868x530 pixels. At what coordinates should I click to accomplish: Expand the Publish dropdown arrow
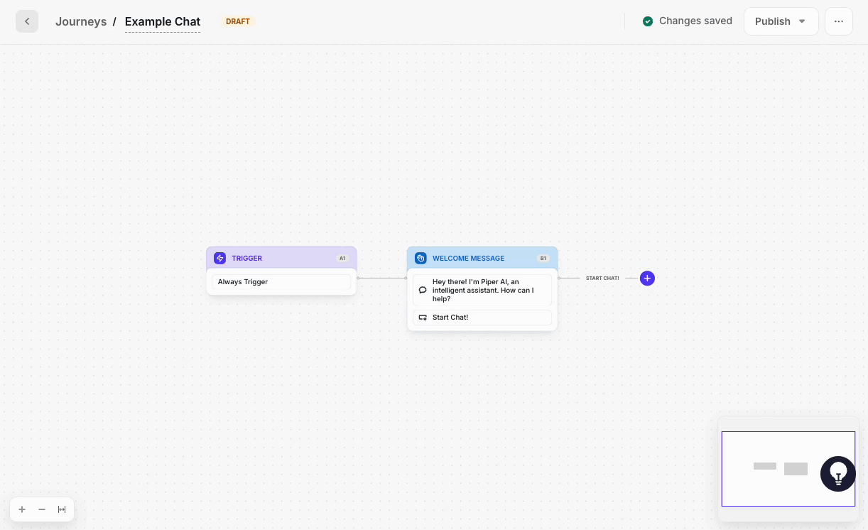coord(803,21)
